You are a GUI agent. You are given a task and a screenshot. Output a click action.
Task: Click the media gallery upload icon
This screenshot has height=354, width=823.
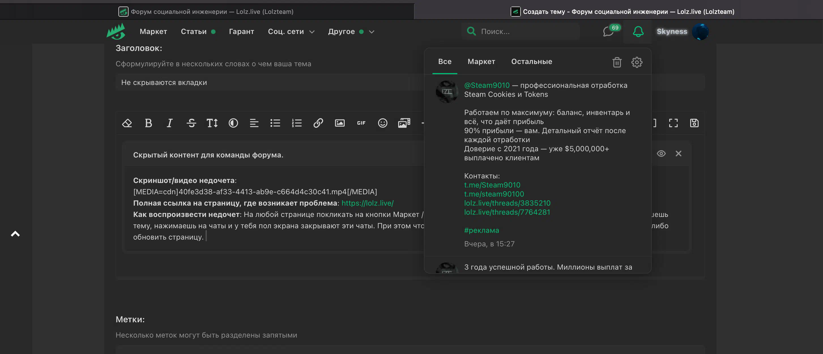404,123
